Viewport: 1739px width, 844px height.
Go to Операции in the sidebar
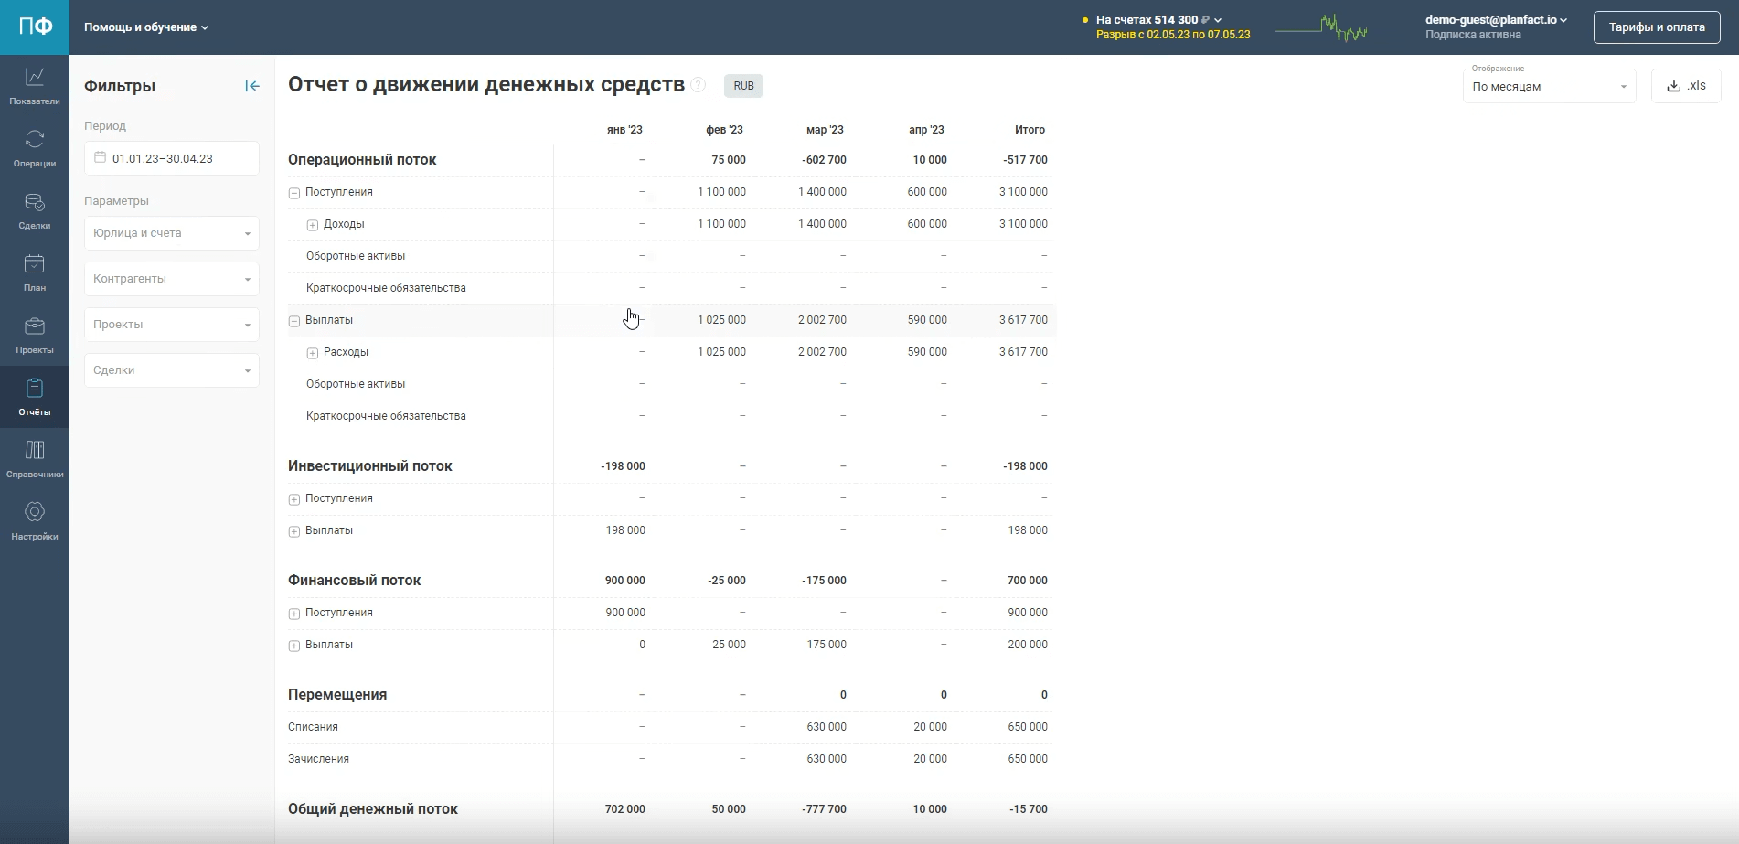click(x=35, y=148)
